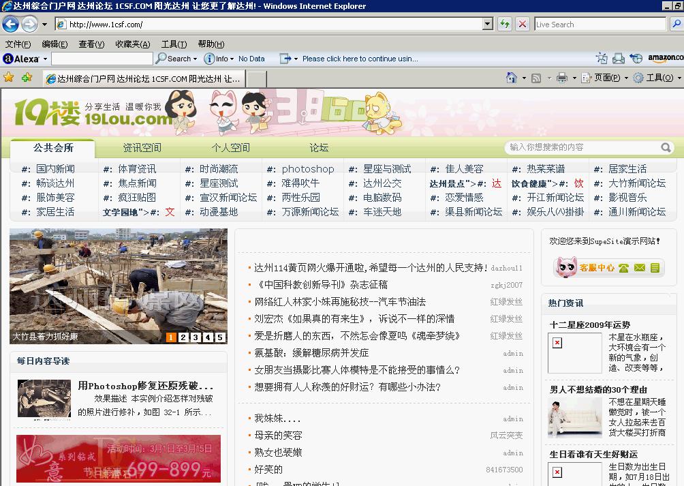Click the customer service list icon
This screenshot has width=684, height=486.
point(655,268)
